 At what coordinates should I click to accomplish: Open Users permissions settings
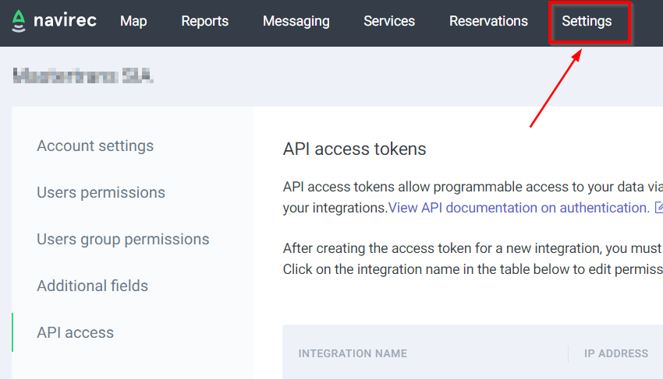(x=101, y=192)
